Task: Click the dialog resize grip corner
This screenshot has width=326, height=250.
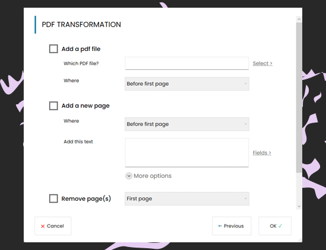Action: click(x=299, y=240)
